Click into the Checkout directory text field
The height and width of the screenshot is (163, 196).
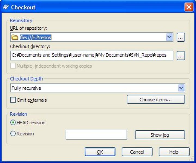92,55
